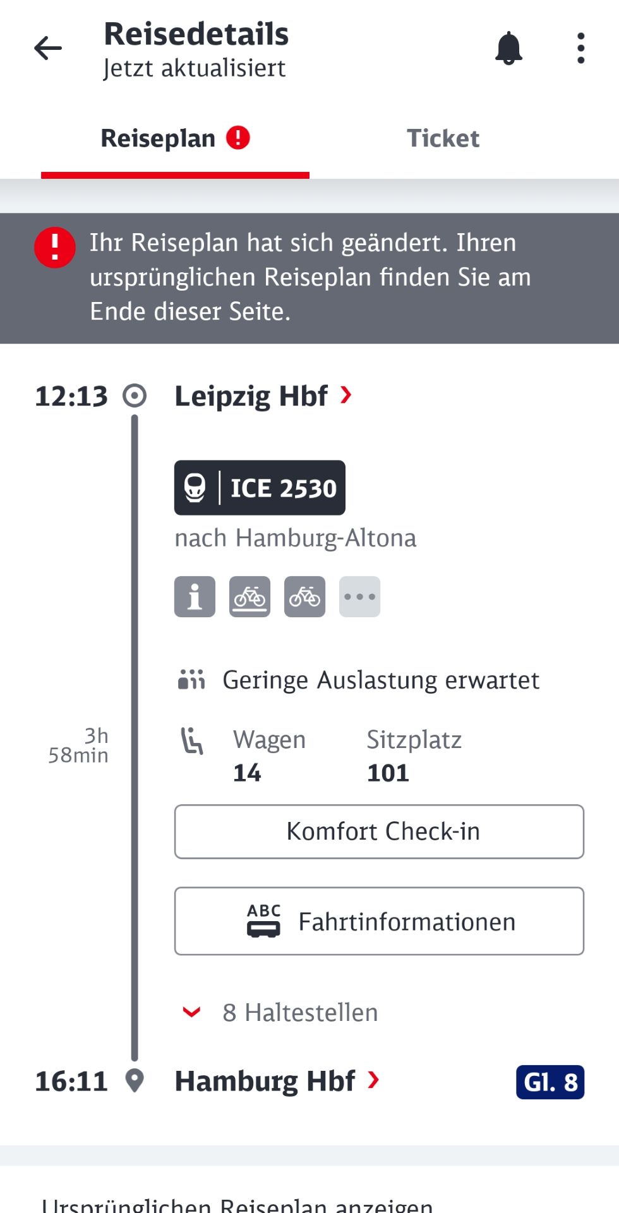Tap the back arrow in header
This screenshot has width=619, height=1213.
point(48,49)
